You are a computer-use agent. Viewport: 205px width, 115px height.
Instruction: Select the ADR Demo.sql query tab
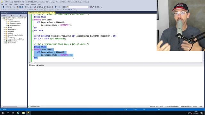[x=39, y=13]
